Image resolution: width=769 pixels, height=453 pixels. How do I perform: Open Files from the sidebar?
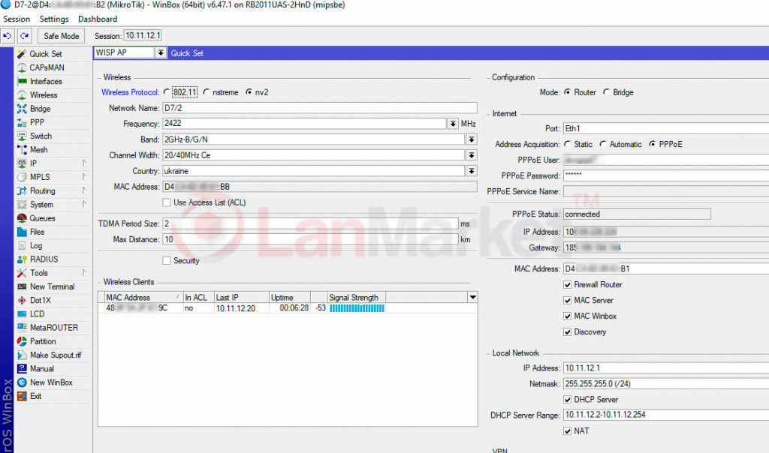[x=37, y=232]
